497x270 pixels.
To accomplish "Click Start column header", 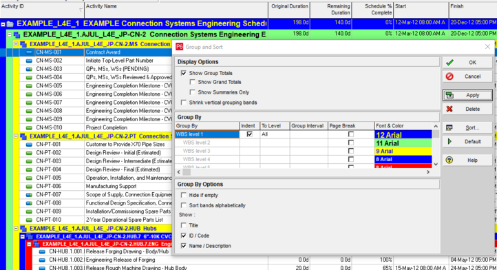I will coord(421,10).
